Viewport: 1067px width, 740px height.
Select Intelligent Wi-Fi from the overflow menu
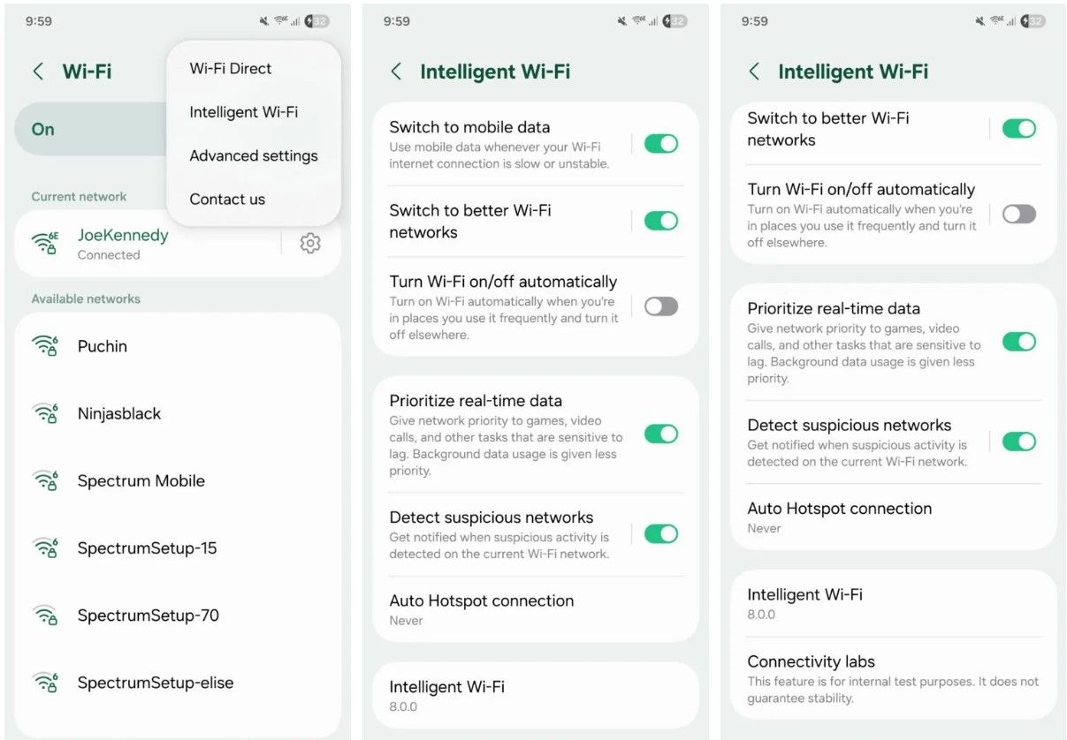point(244,112)
